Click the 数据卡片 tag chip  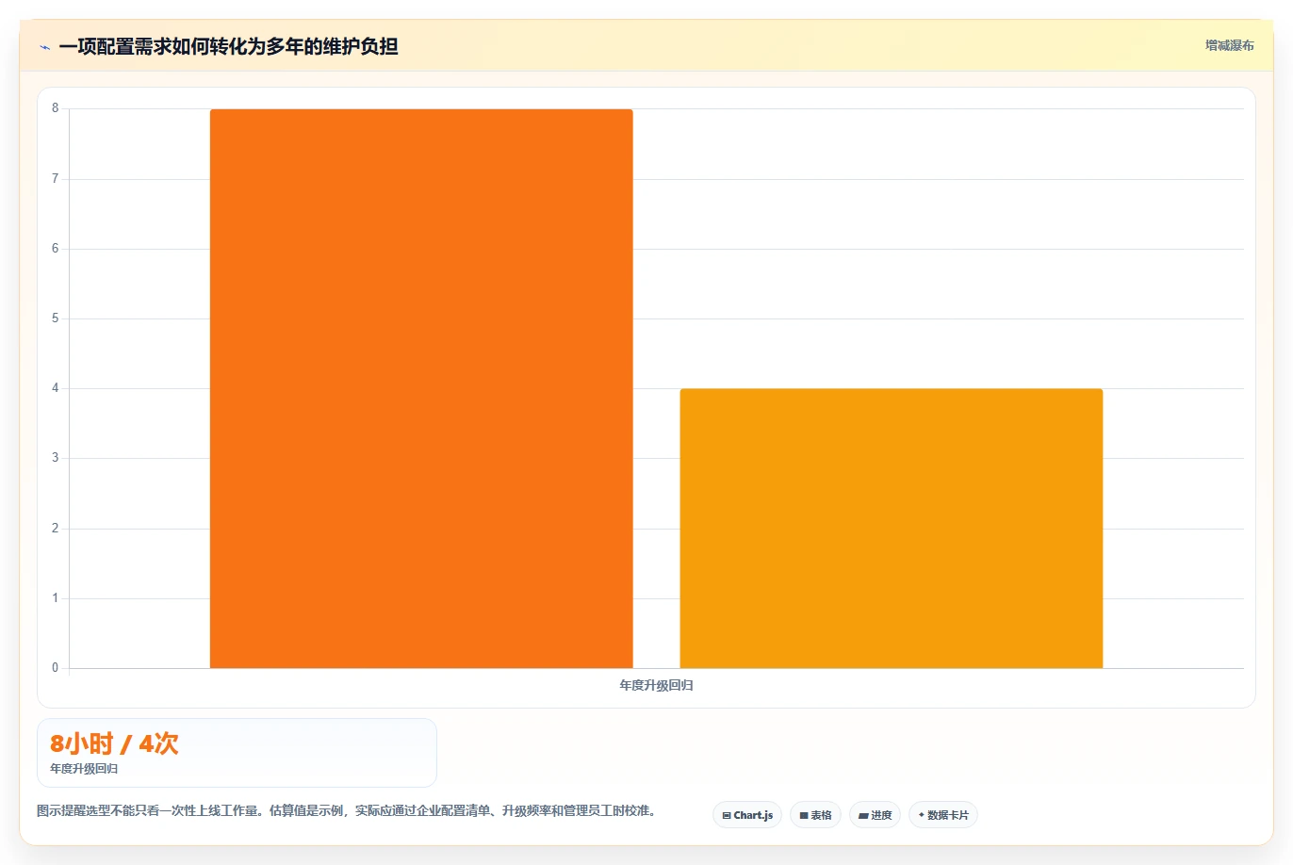943,815
